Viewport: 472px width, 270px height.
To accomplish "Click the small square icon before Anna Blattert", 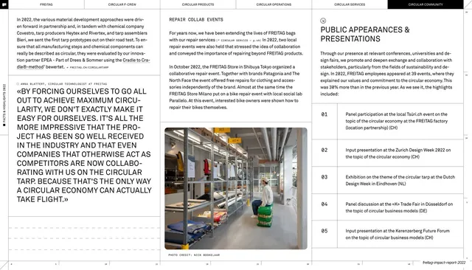I will pos(18,84).
